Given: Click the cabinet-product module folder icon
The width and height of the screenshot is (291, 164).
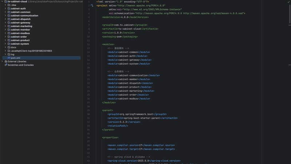Looking at the screenshot, I should [9, 40].
